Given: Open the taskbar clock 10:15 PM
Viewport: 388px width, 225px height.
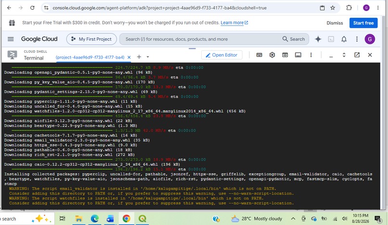Looking at the screenshot, I should (360, 219).
